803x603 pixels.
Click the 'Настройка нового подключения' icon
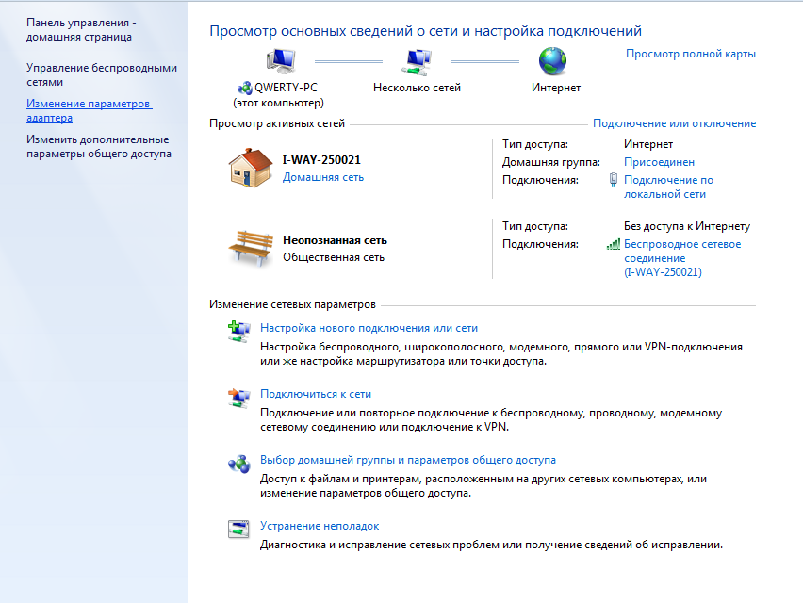click(x=238, y=332)
